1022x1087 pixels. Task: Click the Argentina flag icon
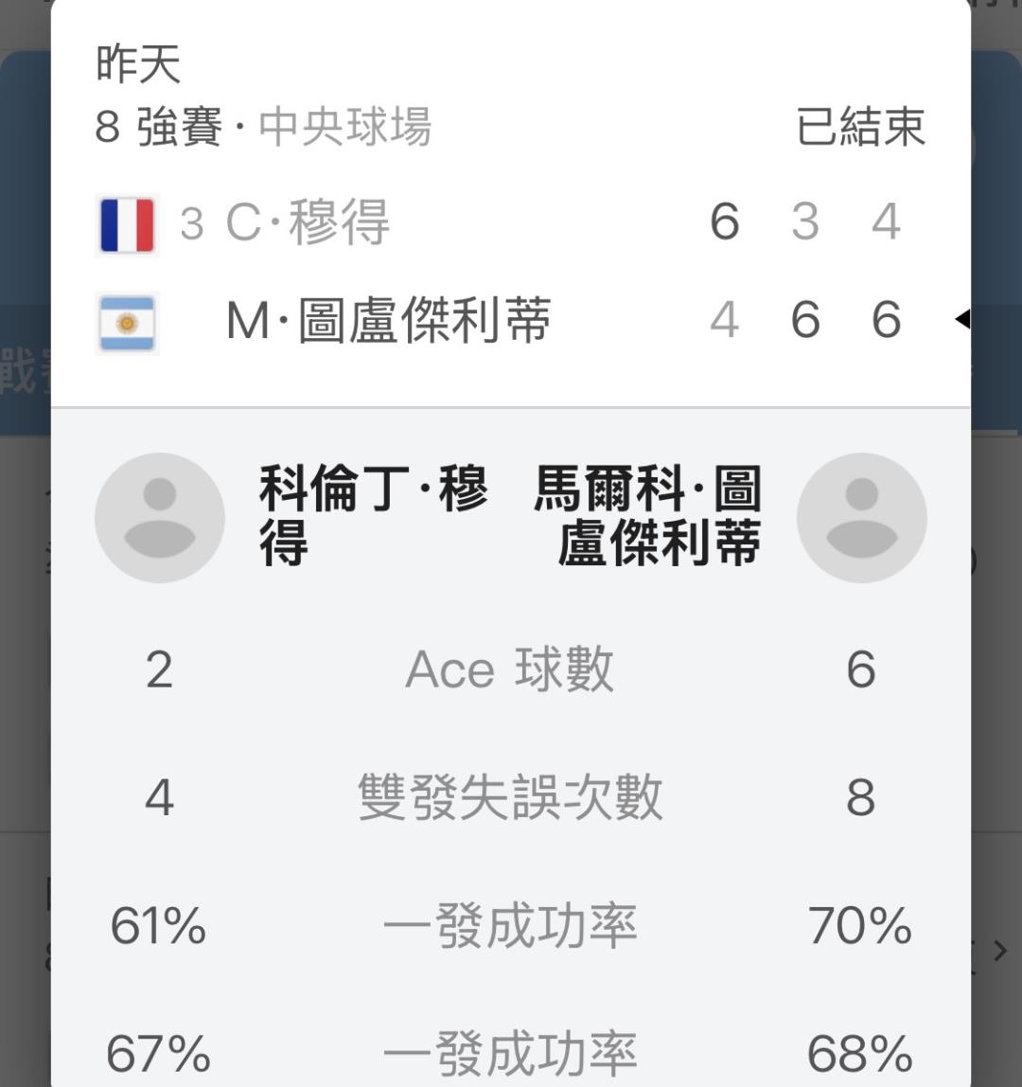click(127, 323)
